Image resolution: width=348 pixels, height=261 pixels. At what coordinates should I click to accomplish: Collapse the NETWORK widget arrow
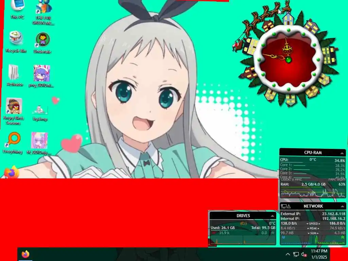click(343, 207)
